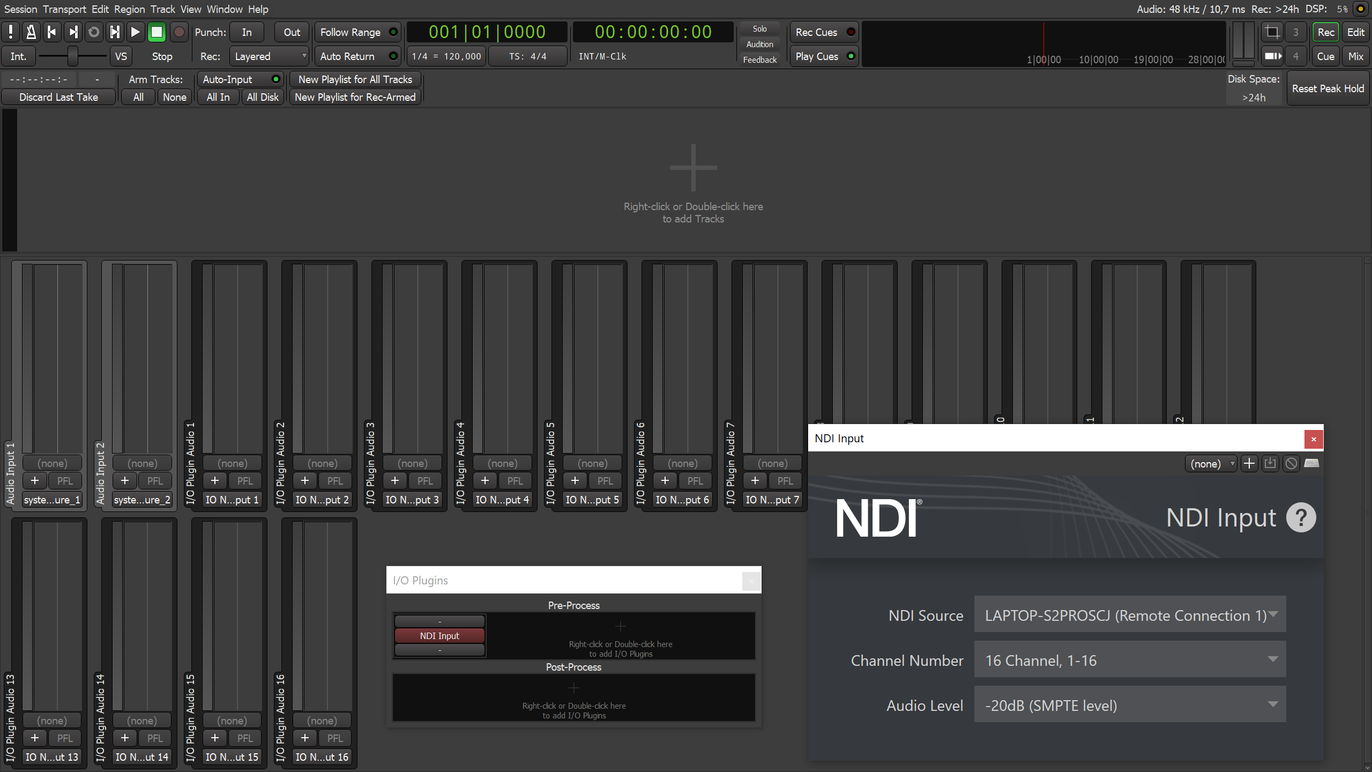Toggle PFL on IO N...put 3 strip

pyautogui.click(x=425, y=481)
